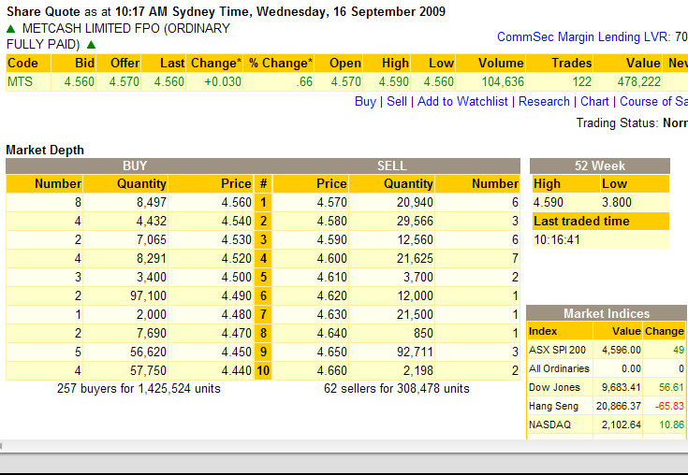The image size is (688, 475).
Task: Select 257 buyers for 1,425,524 units
Action: pyautogui.click(x=139, y=389)
